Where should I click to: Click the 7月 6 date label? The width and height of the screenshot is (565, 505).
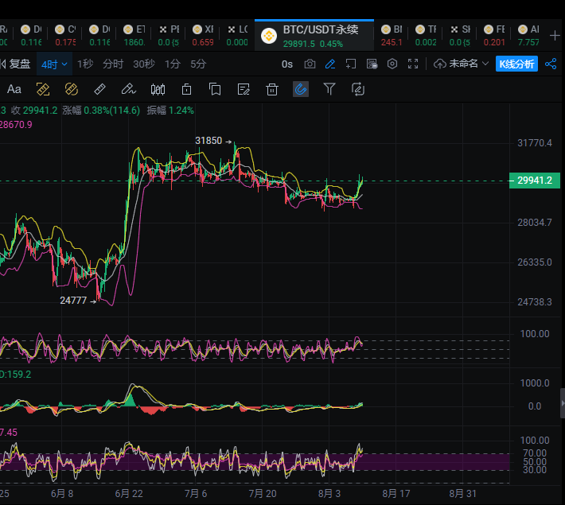pos(196,494)
